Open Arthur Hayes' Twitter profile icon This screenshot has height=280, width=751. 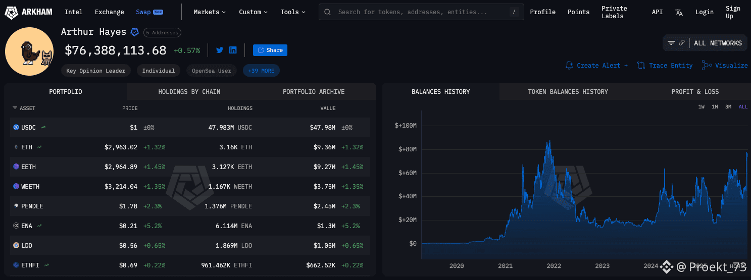(220, 50)
